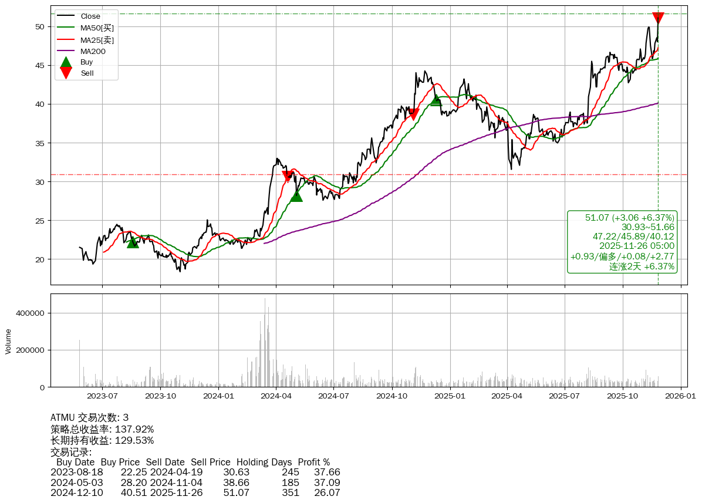Select the MA25[卖] legend entry
This screenshot has height=503, width=702.
click(x=97, y=40)
